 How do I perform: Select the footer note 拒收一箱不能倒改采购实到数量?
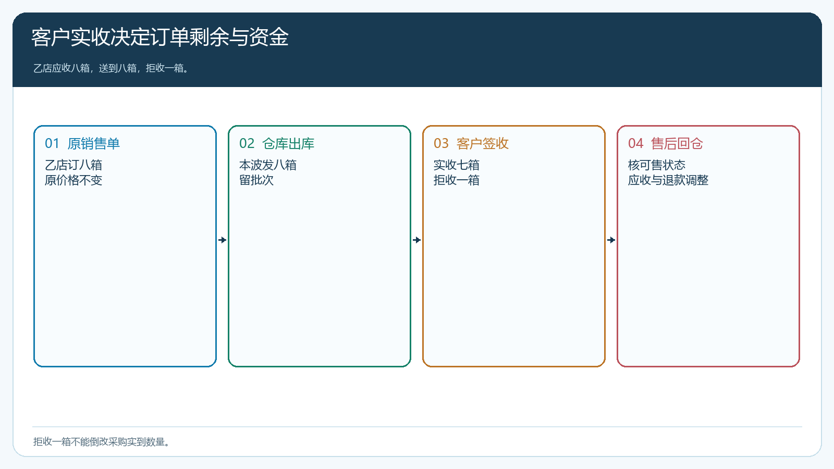(x=102, y=442)
